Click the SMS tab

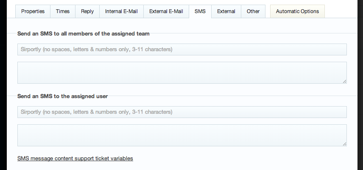200,11
